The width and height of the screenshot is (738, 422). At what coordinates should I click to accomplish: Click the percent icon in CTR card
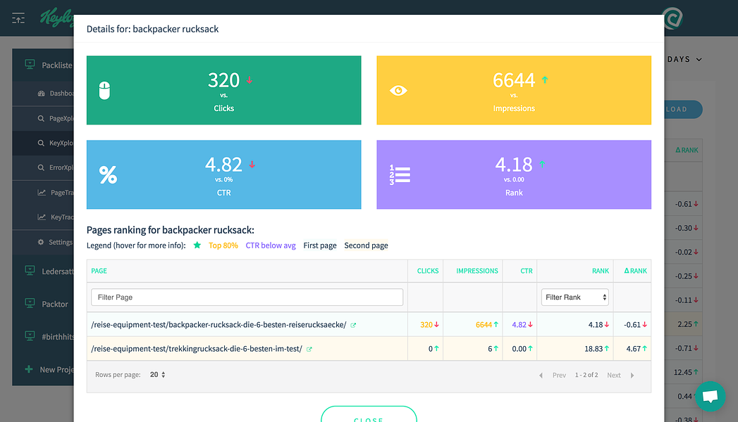pyautogui.click(x=108, y=174)
